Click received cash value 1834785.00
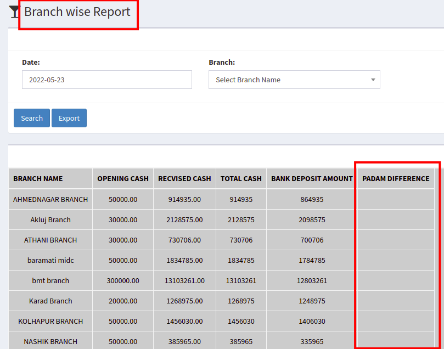 point(184,261)
